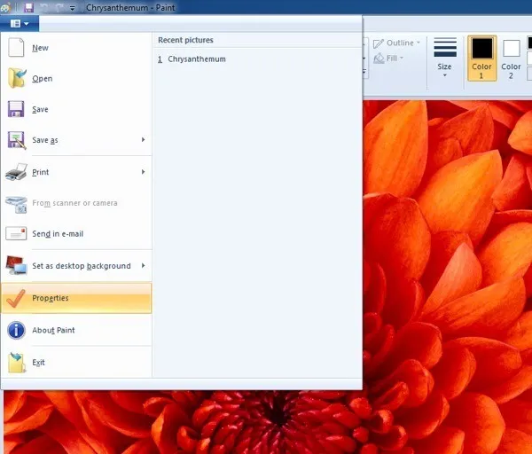Click the Open folder icon
532x454 pixels.
[x=16, y=79]
